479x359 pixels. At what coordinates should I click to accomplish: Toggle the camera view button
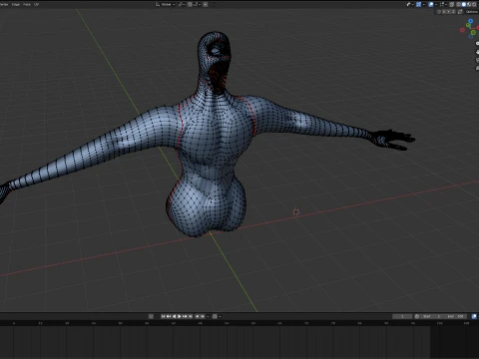point(477,60)
